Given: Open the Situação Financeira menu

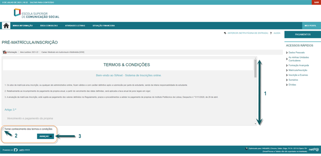Looking at the screenshot, I should coord(104,26).
